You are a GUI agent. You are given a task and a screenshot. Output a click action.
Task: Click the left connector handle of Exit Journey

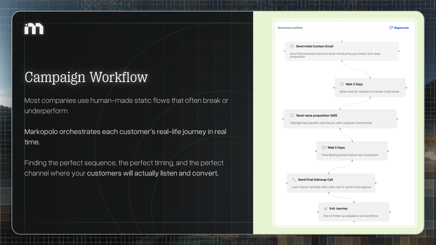[318, 212]
